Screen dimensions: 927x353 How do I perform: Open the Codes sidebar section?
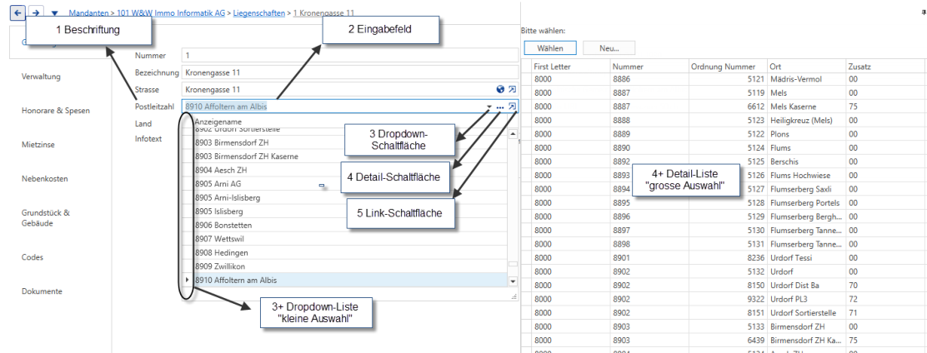click(x=32, y=257)
